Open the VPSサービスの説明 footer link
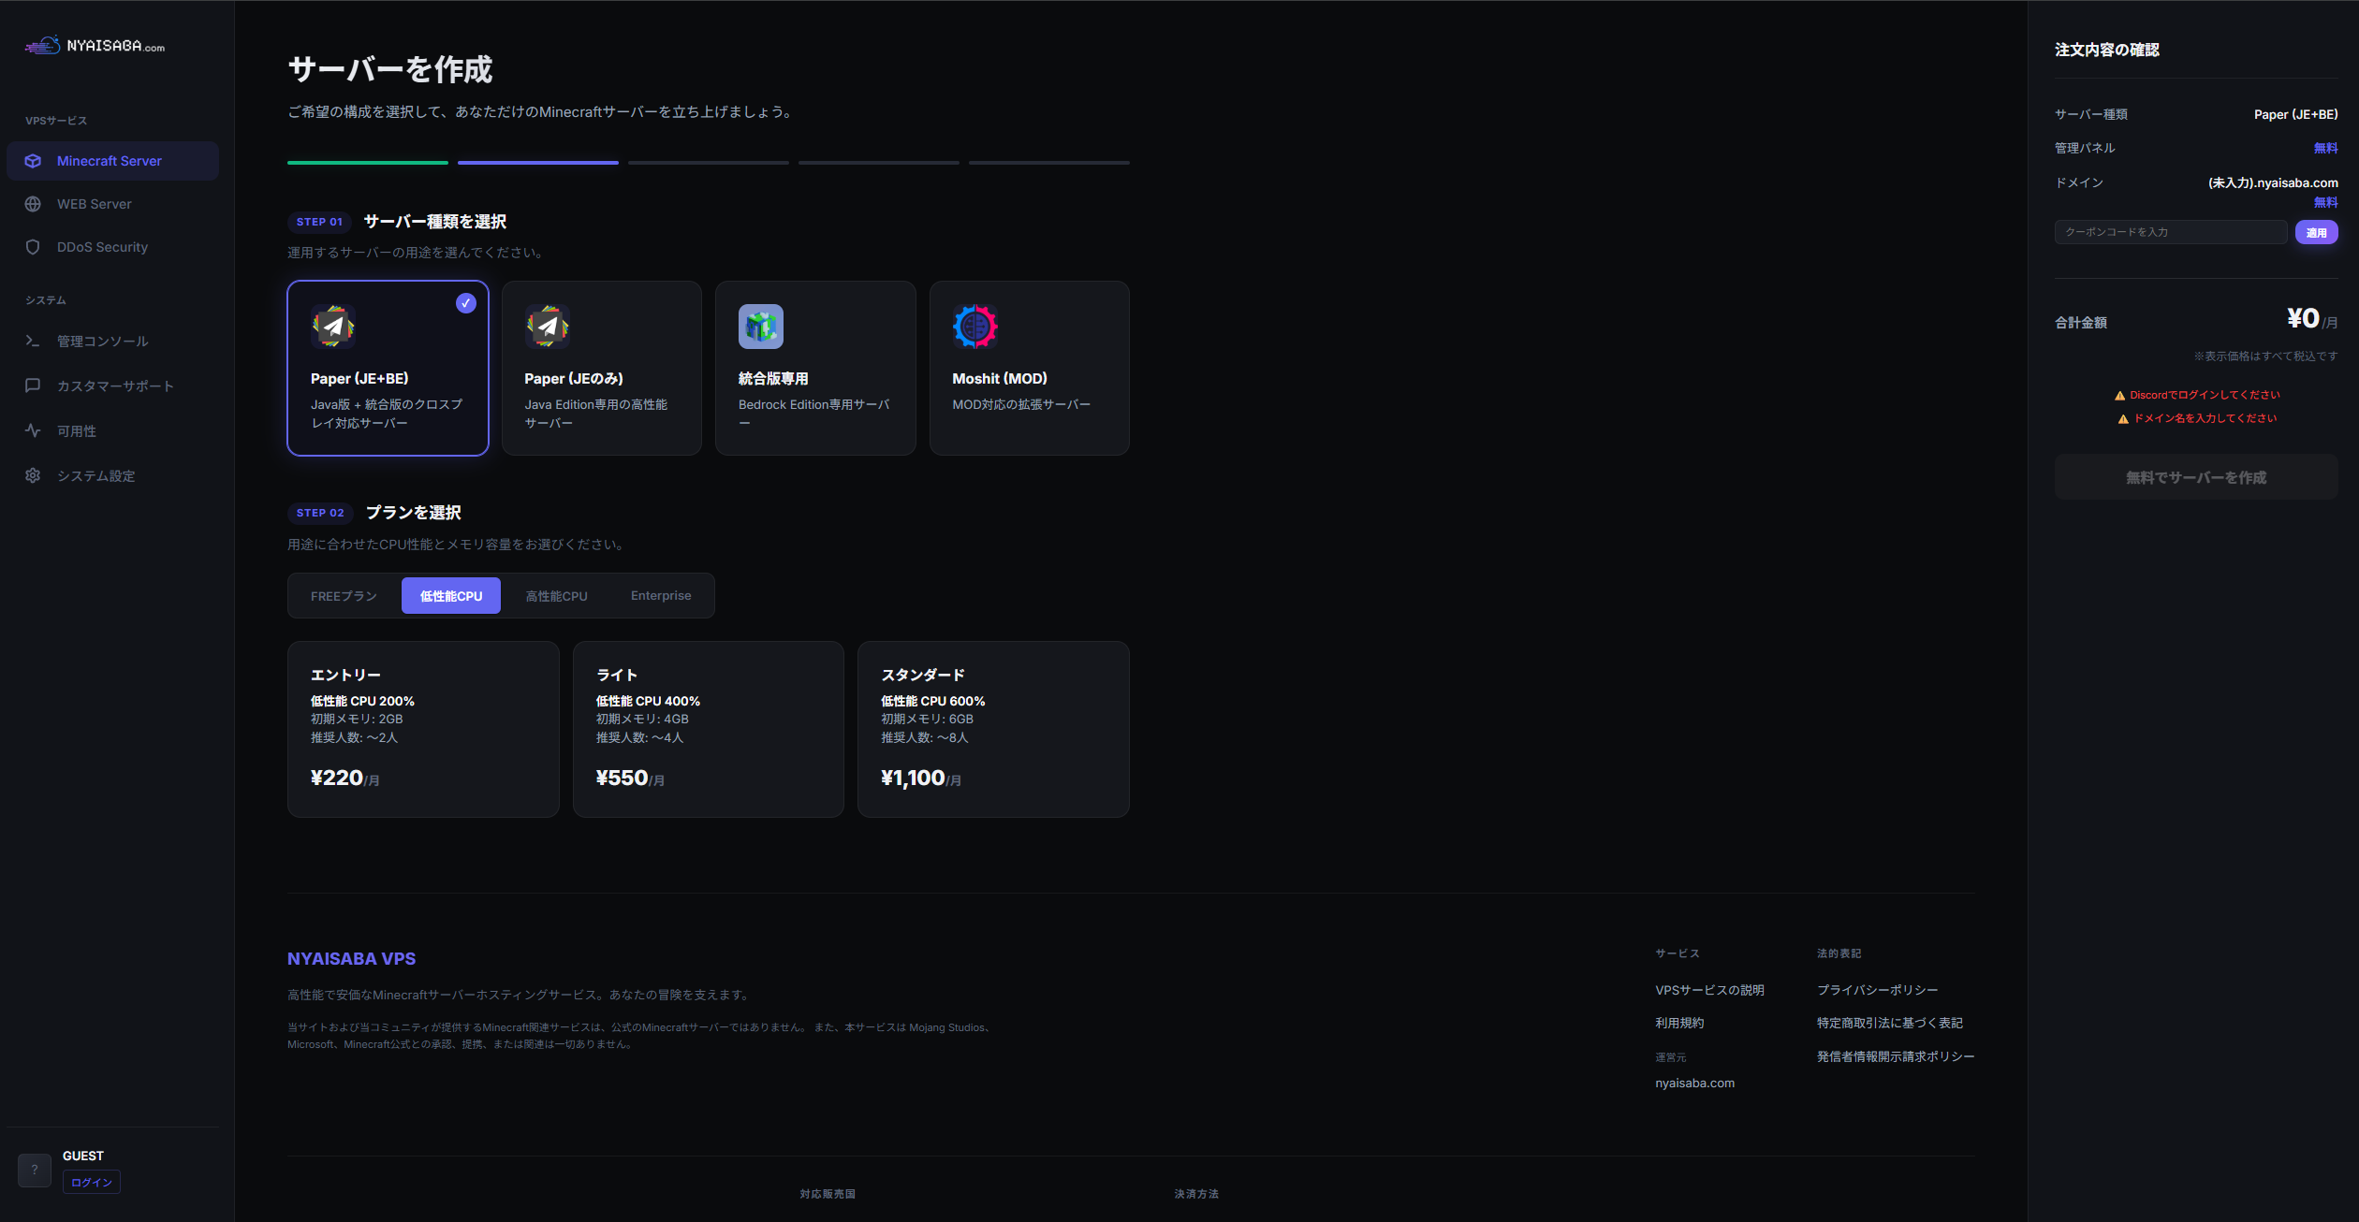 point(1709,990)
